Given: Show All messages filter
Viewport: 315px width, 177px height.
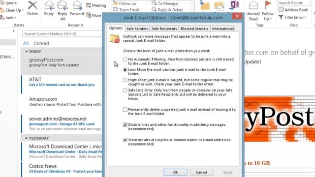Looking at the screenshot, I should [26, 43].
